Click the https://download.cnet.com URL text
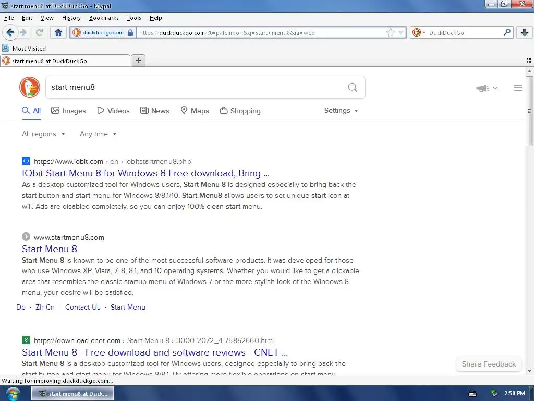This screenshot has width=534, height=401. 77,340
